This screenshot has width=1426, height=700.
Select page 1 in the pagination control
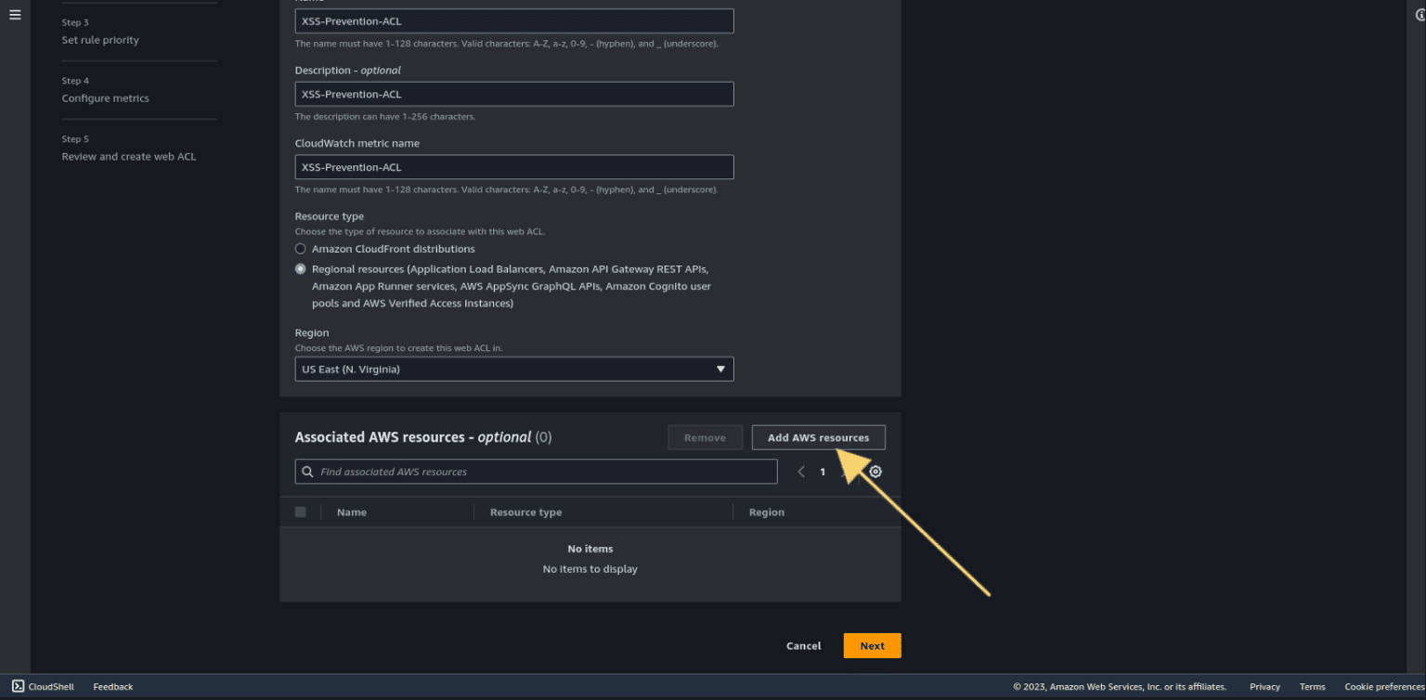point(823,471)
